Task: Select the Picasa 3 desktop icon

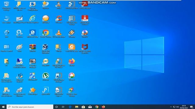Action: (x=72, y=77)
